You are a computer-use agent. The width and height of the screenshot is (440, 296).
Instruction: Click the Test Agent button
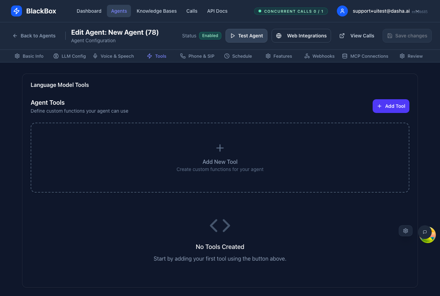click(246, 36)
